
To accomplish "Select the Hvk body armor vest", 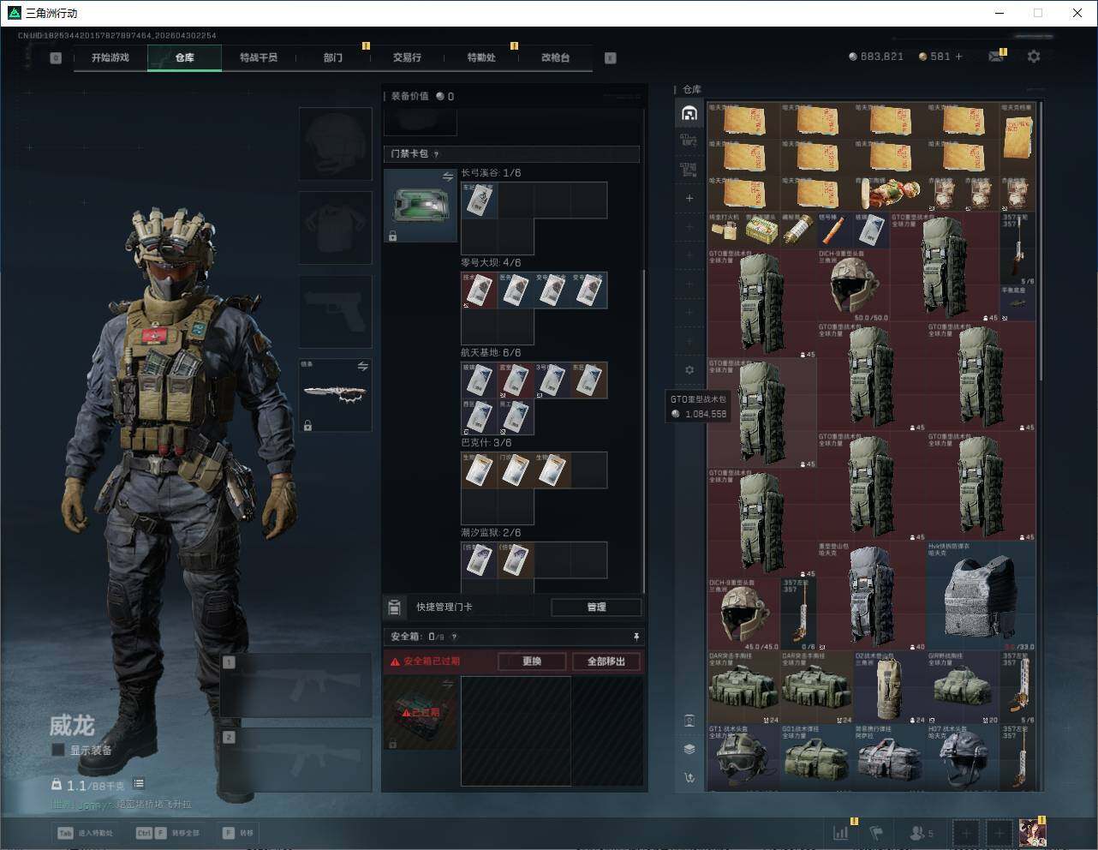I will 981,596.
